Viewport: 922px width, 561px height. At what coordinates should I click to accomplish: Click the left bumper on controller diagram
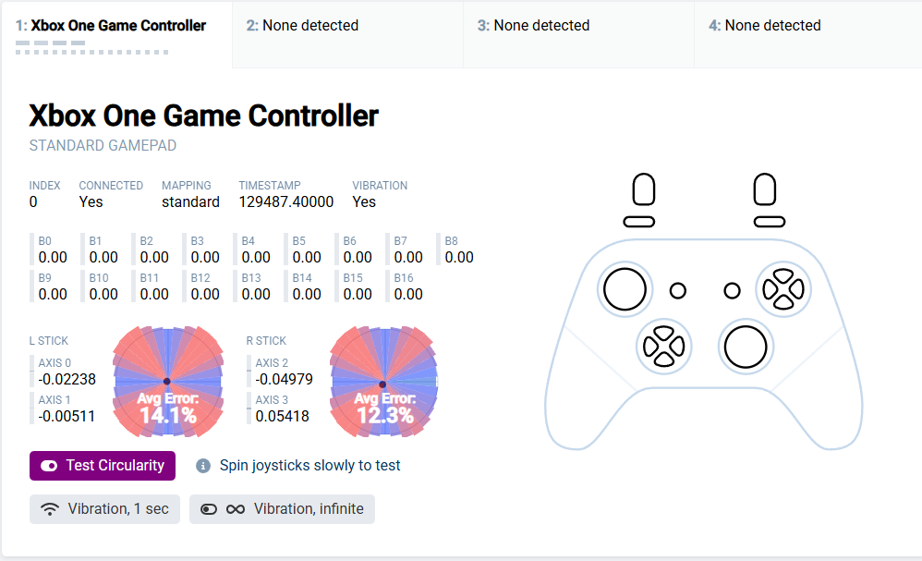click(x=639, y=222)
